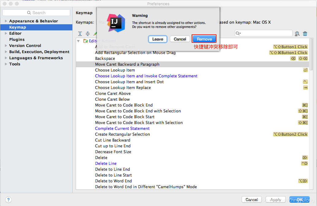Click the IntelliJ IDEA logo in the warning
Screen dimensions: 317x206
pyautogui.click(x=116, y=23)
